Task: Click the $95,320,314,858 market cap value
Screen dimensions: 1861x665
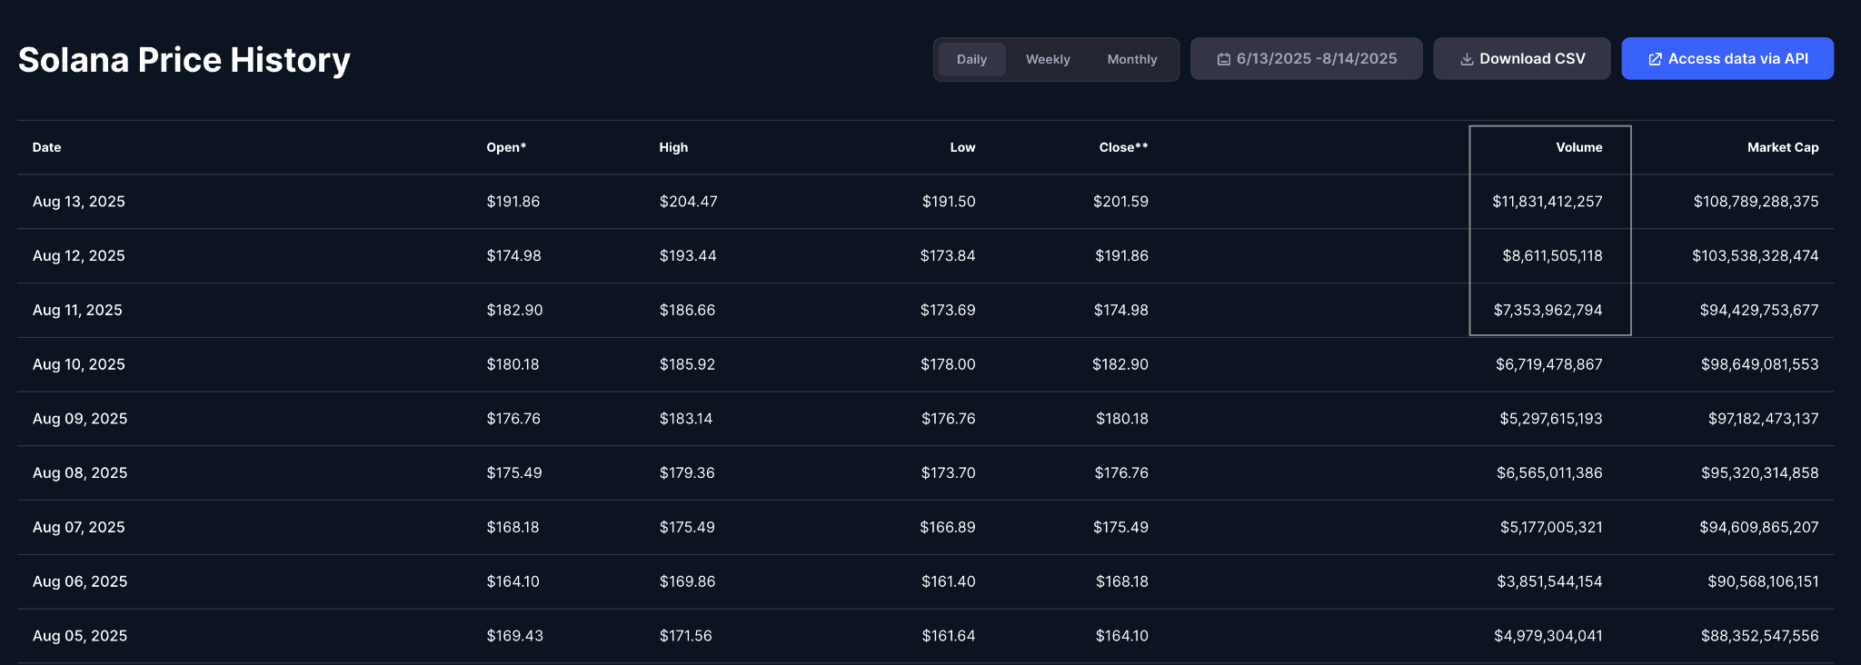Action: tap(1760, 473)
